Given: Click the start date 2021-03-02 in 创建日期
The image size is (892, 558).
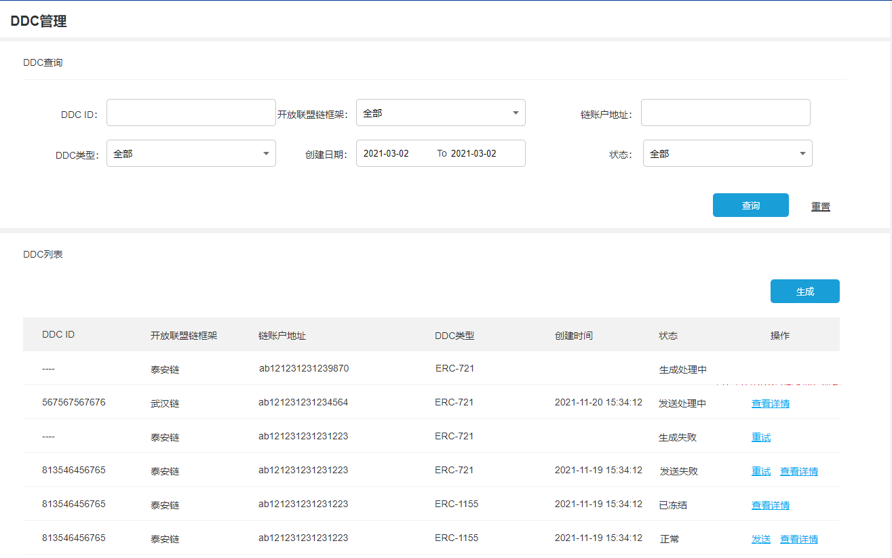Looking at the screenshot, I should click(386, 153).
